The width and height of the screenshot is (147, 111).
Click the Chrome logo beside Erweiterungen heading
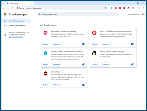coord(5,14)
